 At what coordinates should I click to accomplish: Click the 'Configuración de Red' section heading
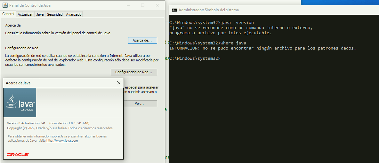click(22, 48)
